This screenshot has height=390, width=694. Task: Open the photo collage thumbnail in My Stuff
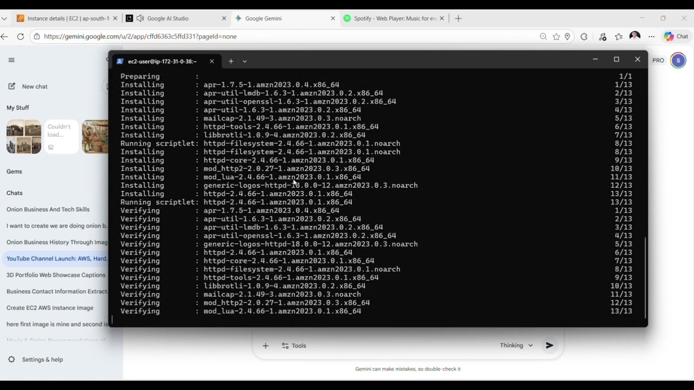tap(24, 136)
